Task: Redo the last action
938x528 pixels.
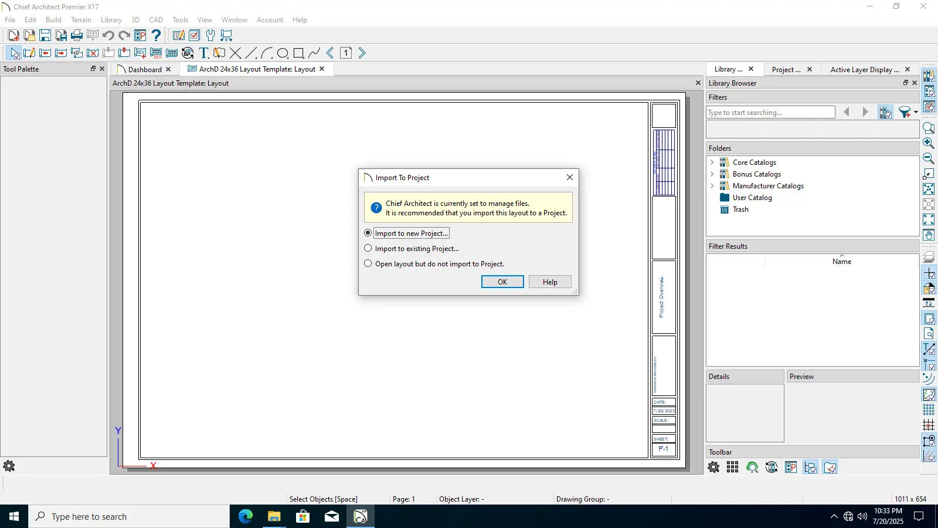Action: [124, 36]
